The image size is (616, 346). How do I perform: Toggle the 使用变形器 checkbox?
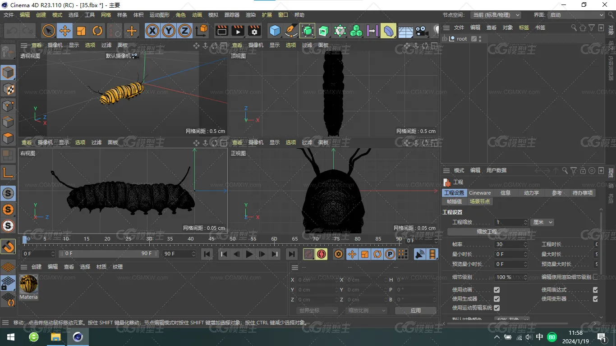coord(595,299)
